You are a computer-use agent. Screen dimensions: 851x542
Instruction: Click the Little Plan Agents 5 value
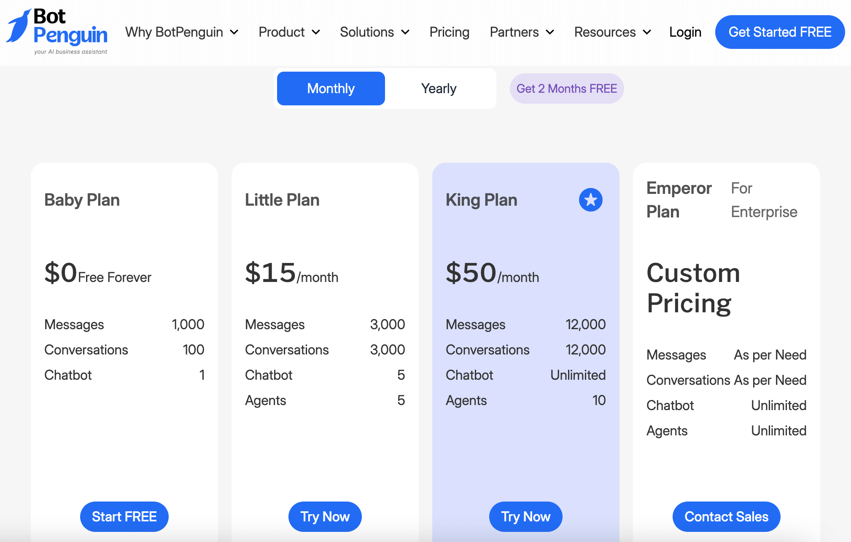tap(401, 400)
